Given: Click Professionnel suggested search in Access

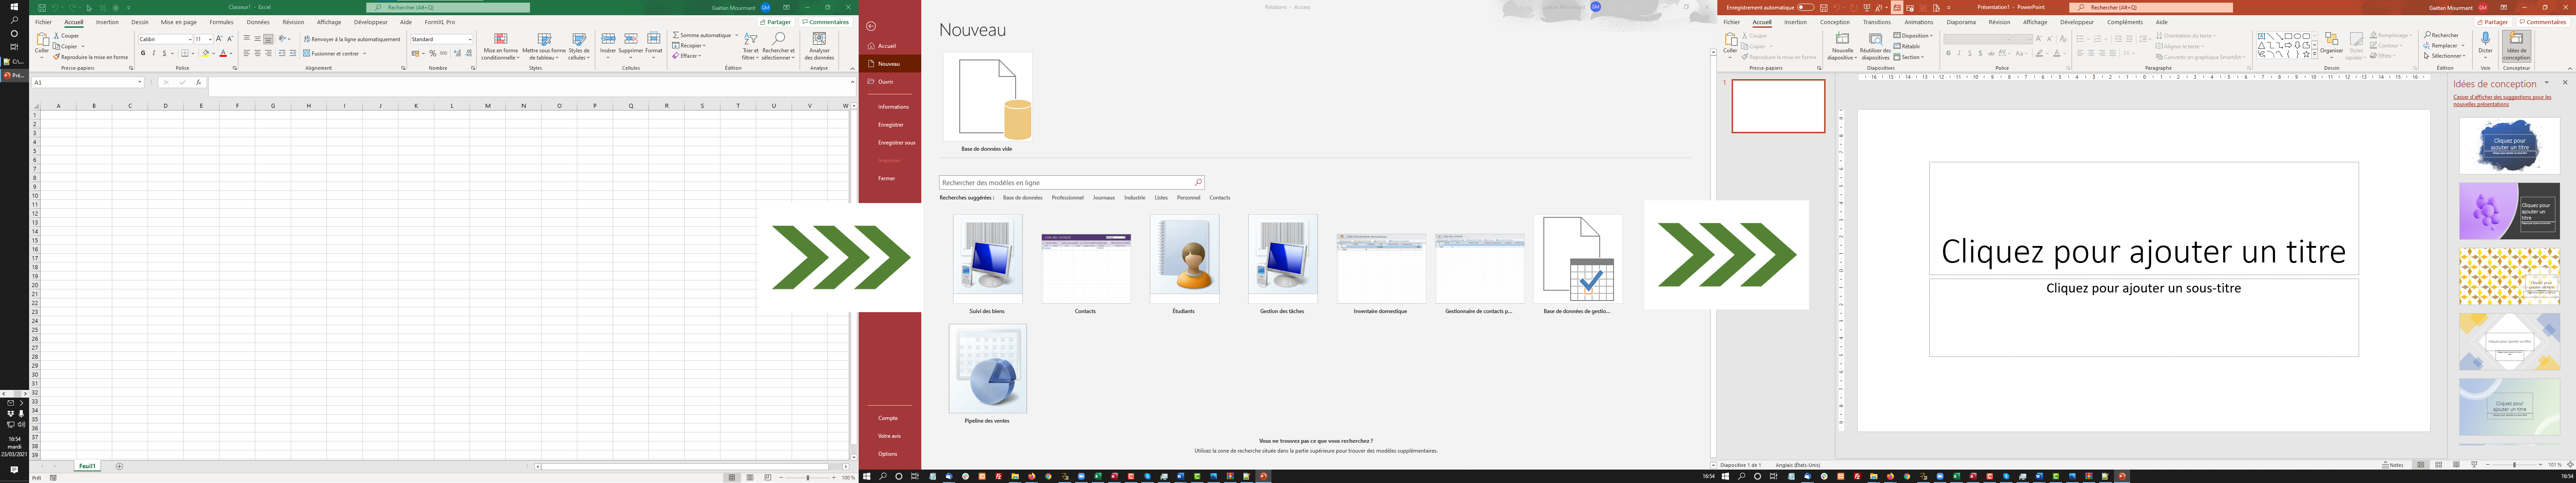Looking at the screenshot, I should point(1067,198).
